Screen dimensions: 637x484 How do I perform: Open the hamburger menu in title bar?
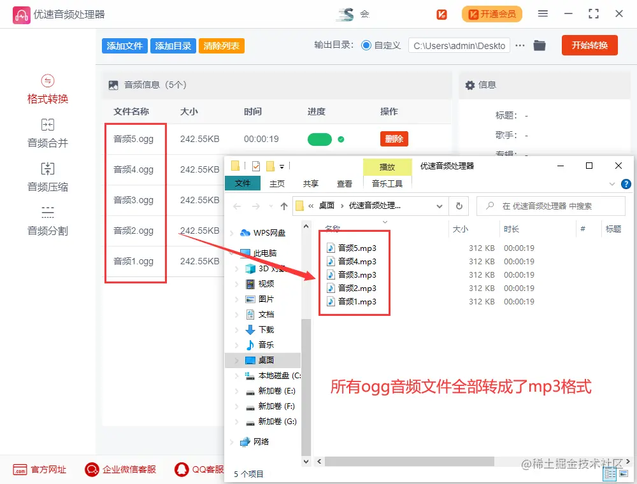(x=543, y=14)
